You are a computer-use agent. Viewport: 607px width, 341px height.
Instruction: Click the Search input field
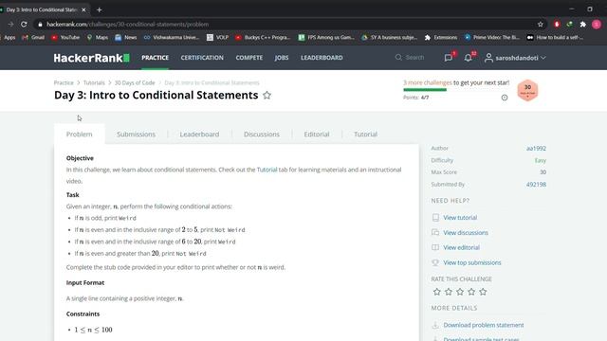[415, 58]
